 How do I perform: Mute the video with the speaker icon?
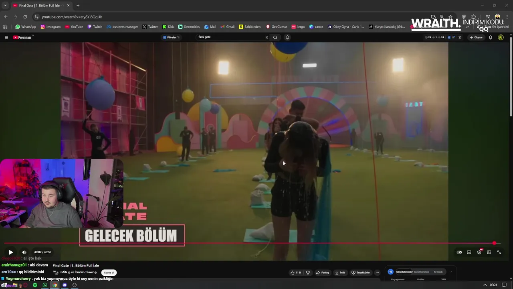point(24,252)
